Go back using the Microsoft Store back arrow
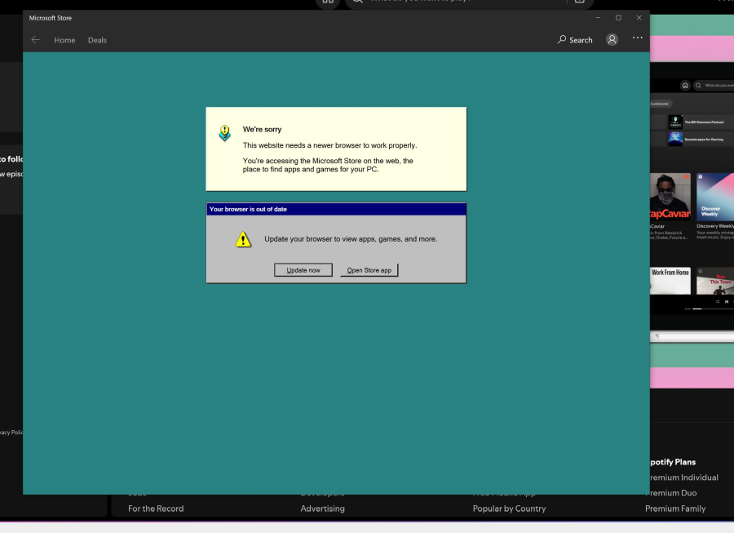734x533 pixels. click(x=36, y=40)
